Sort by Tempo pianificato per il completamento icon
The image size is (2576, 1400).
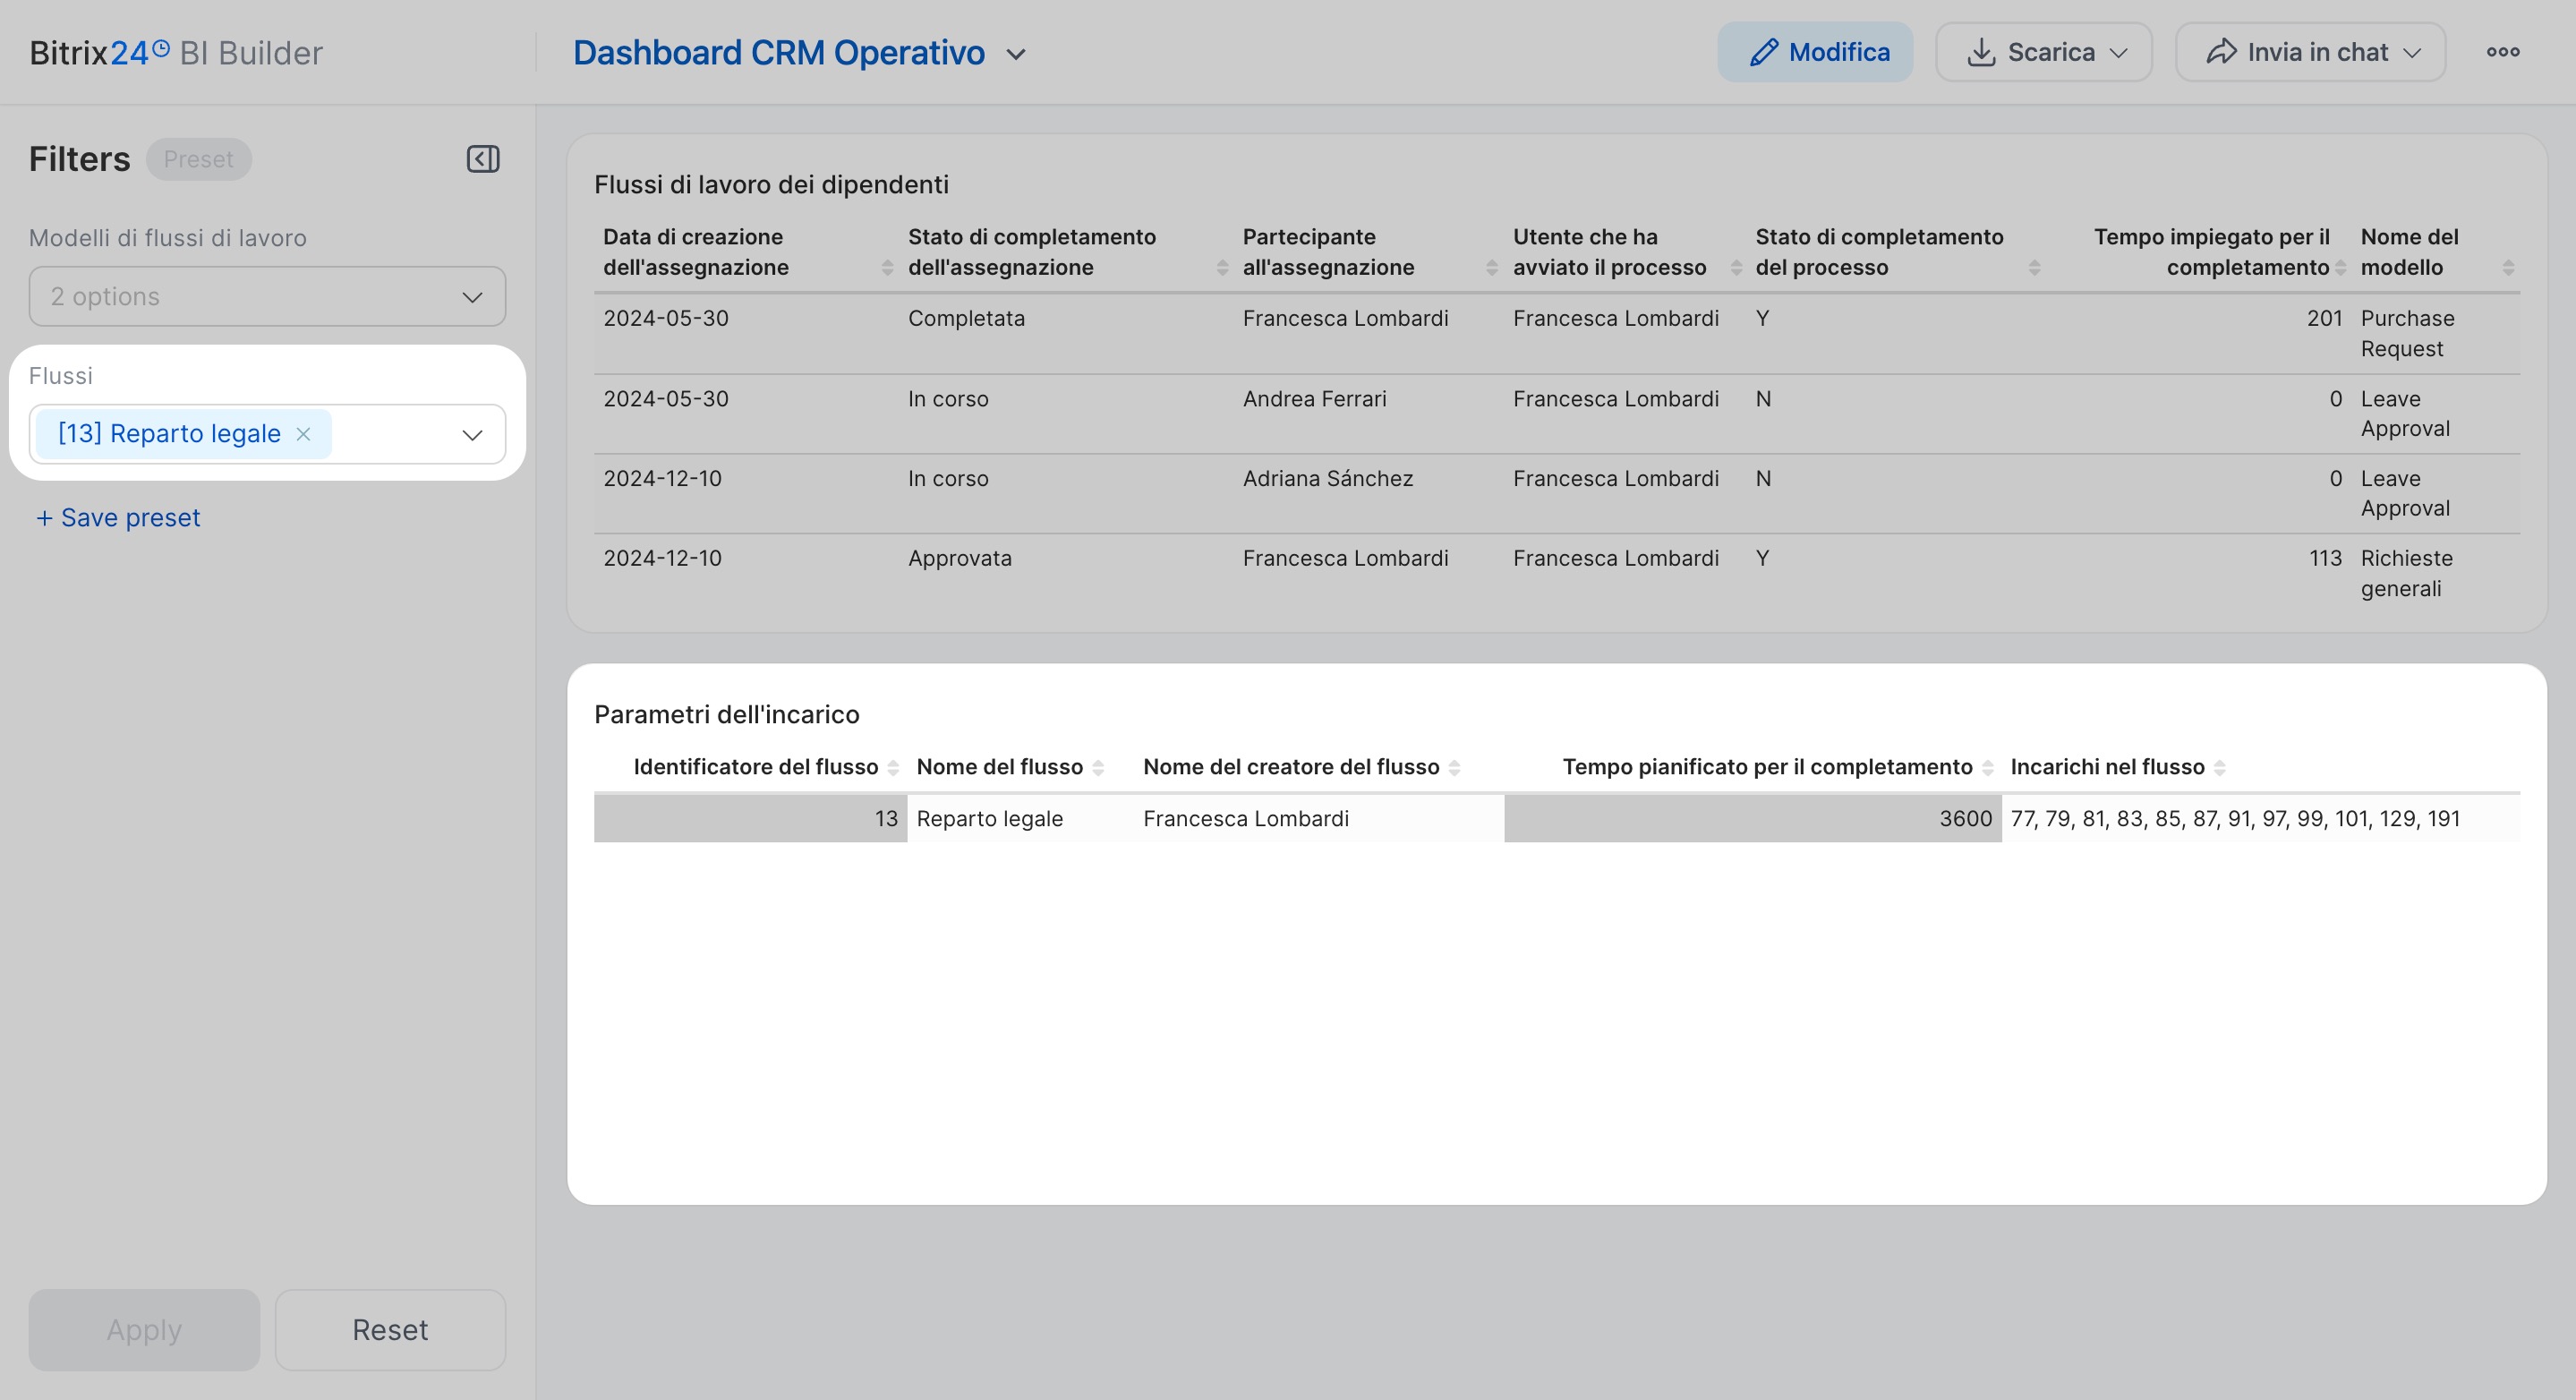pyautogui.click(x=1987, y=768)
